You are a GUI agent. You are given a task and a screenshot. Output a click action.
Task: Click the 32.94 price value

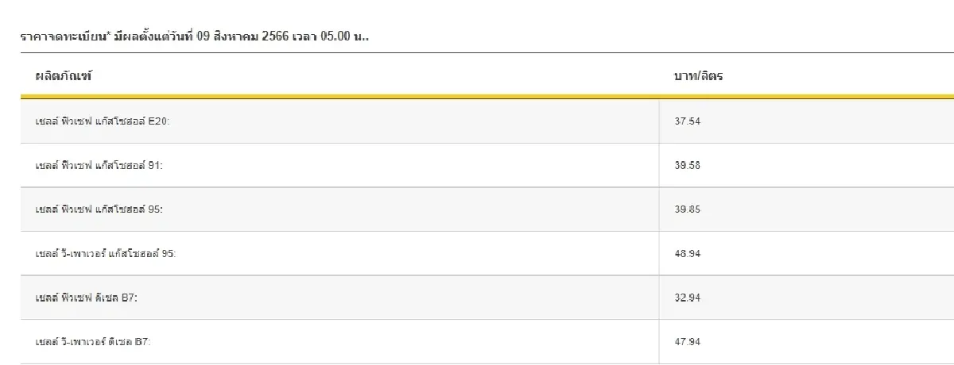click(x=687, y=298)
